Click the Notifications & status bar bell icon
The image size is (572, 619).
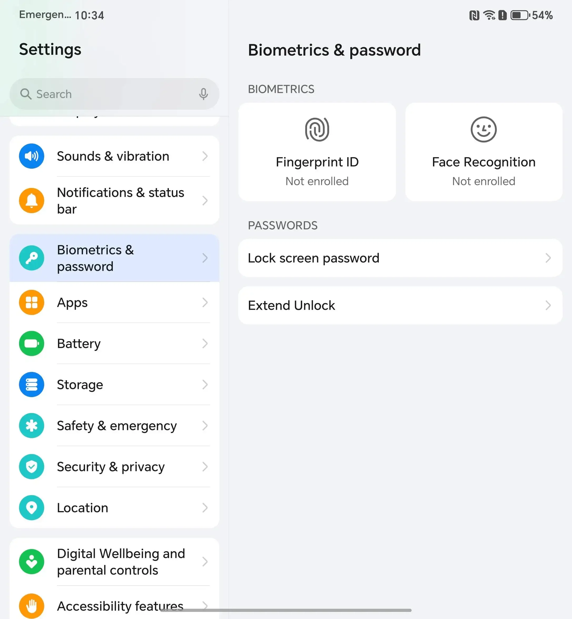[31, 201]
